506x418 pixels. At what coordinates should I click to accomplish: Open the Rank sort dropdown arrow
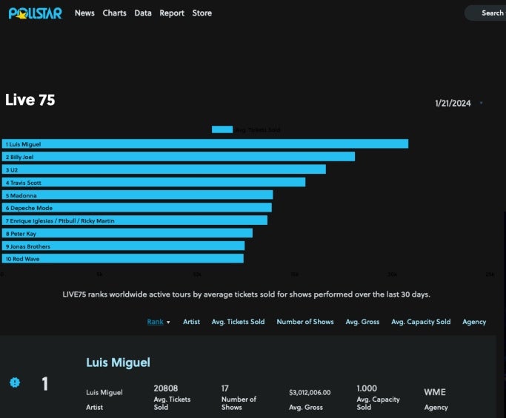click(168, 323)
